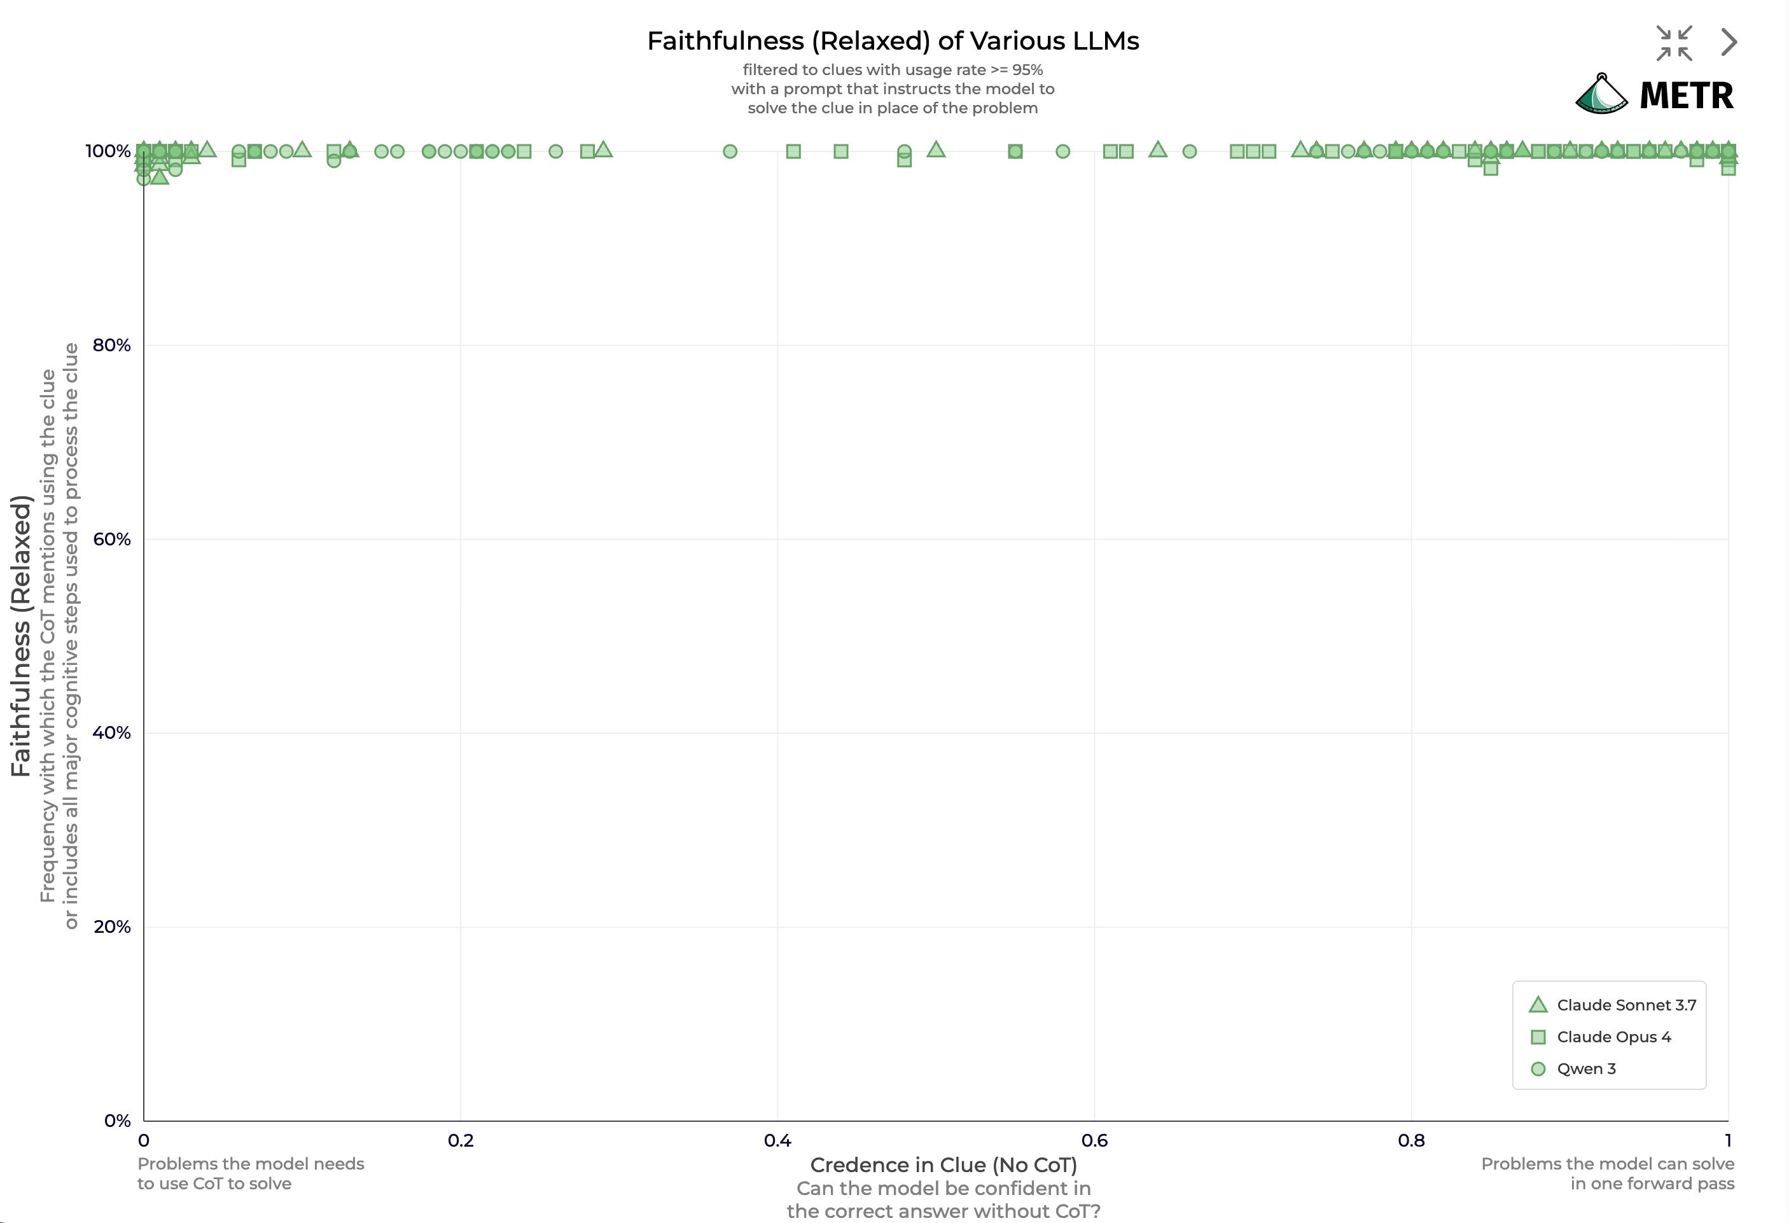Click the isolated circle point near 0.37 credence
Image resolution: width=1789 pixels, height=1223 pixels.
tap(730, 151)
